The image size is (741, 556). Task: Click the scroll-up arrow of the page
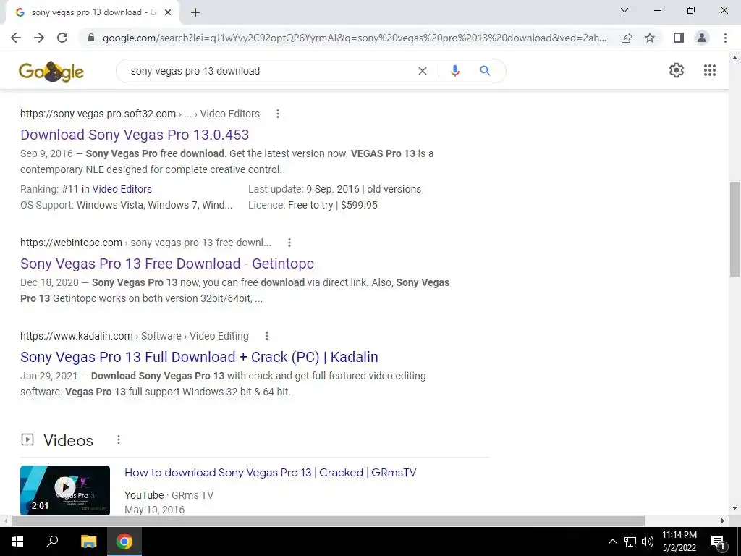pyautogui.click(x=734, y=58)
